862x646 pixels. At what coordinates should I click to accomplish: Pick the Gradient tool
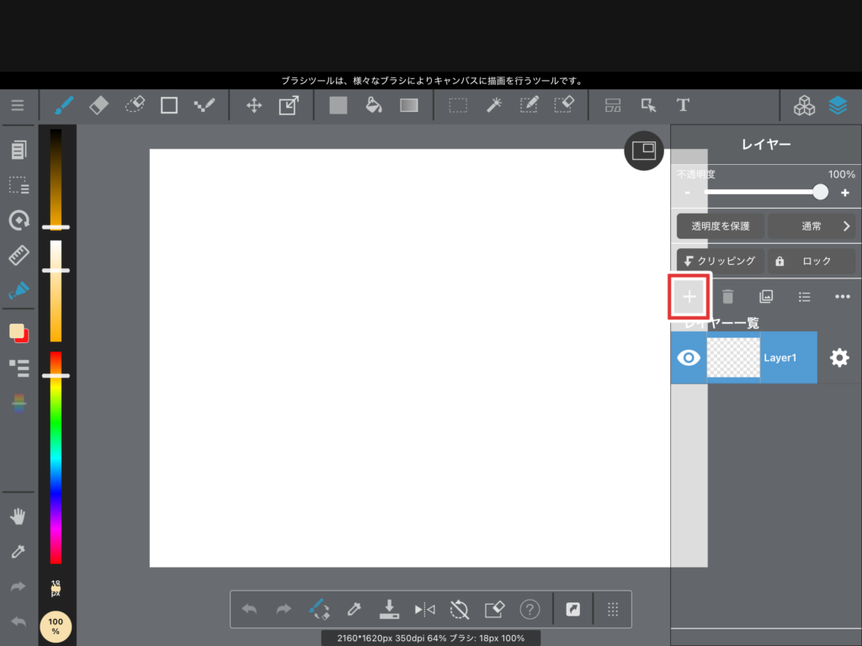(409, 105)
